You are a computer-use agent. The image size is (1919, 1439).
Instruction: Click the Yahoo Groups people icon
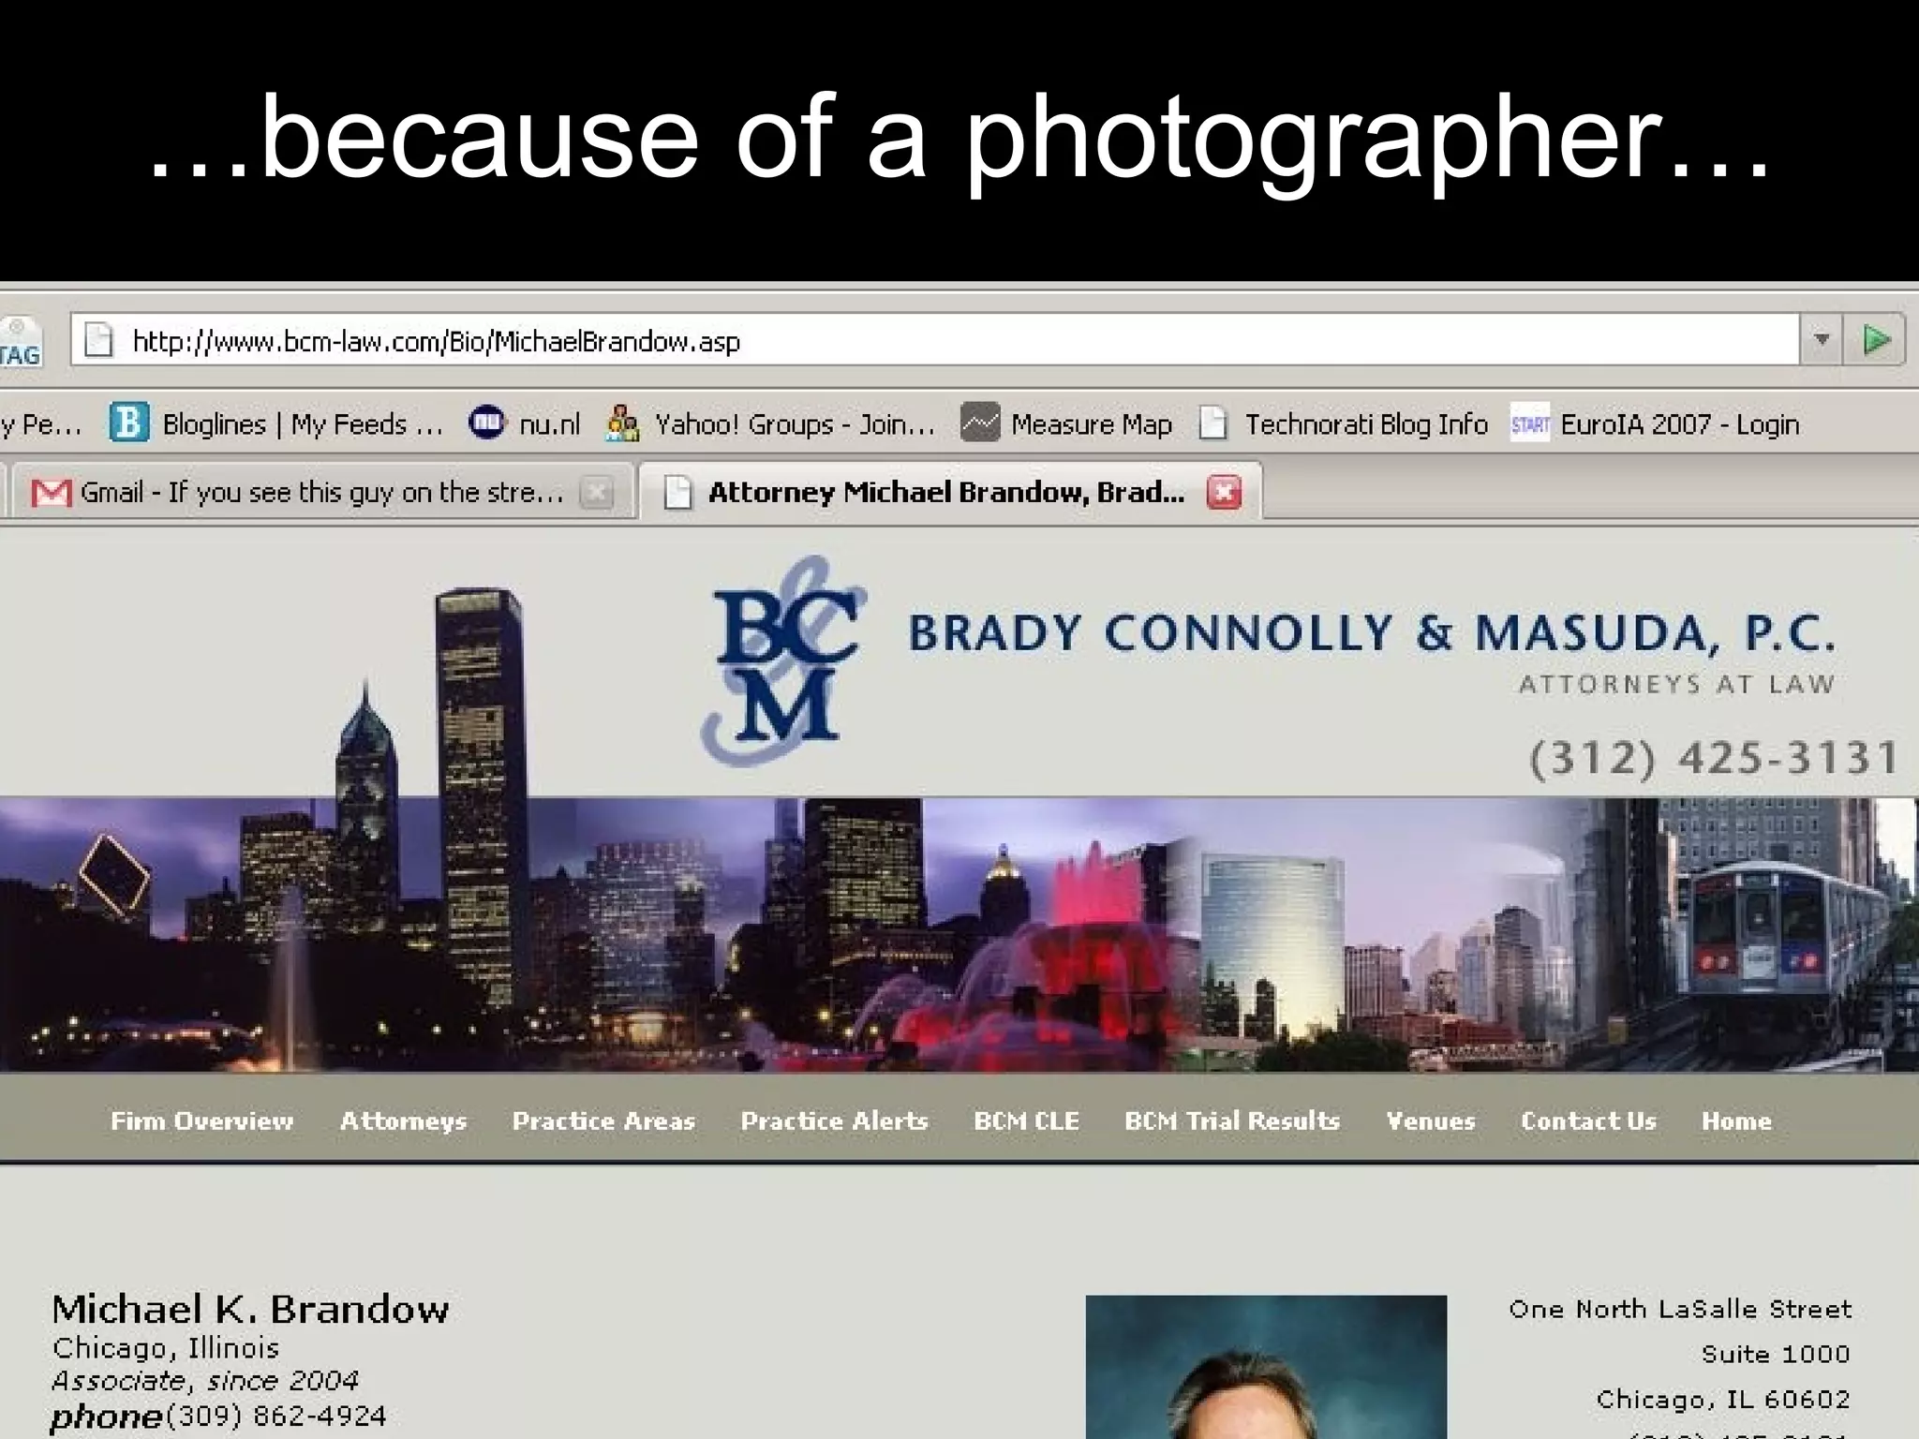[x=622, y=423]
